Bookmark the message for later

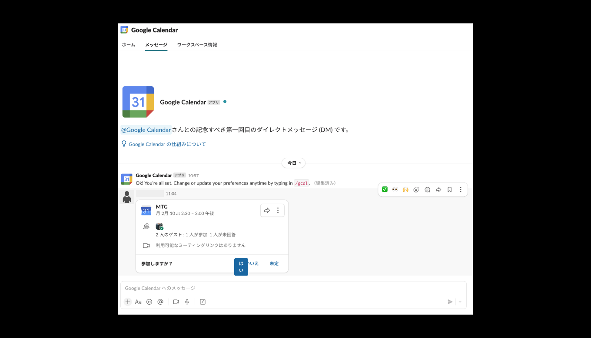point(450,189)
